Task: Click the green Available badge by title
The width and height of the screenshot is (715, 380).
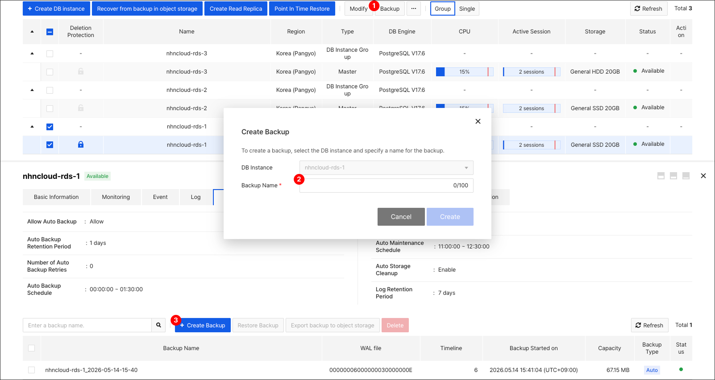Action: click(x=98, y=176)
